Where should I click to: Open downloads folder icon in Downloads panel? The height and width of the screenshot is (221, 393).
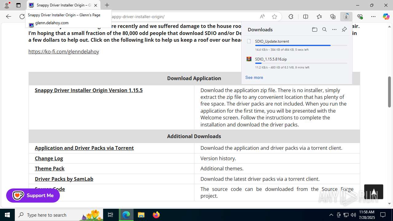point(314,29)
